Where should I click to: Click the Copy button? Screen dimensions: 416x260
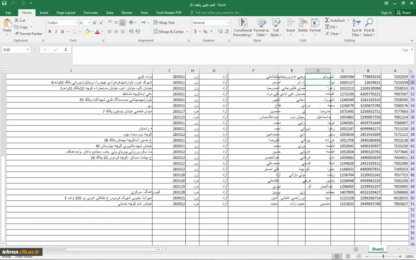21,27
